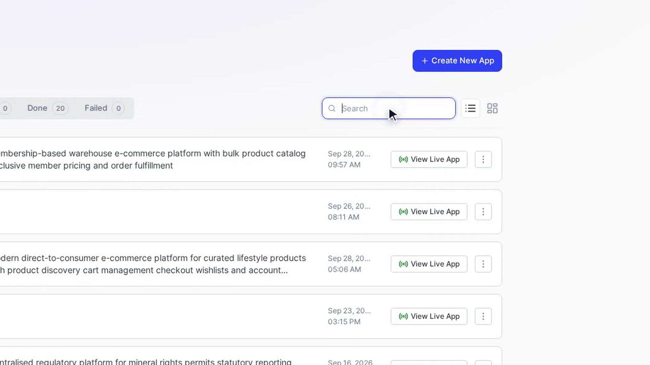Image resolution: width=650 pixels, height=365 pixels.
Task: Switch to grid view layout
Action: [x=492, y=108]
